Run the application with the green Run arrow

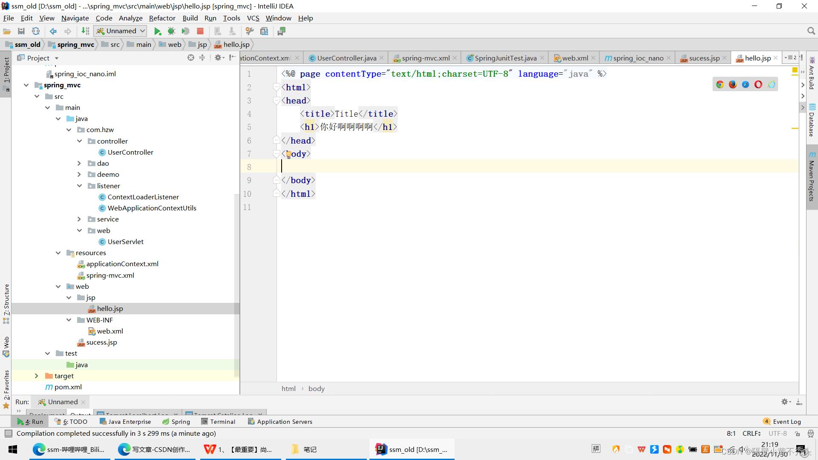coord(158,31)
